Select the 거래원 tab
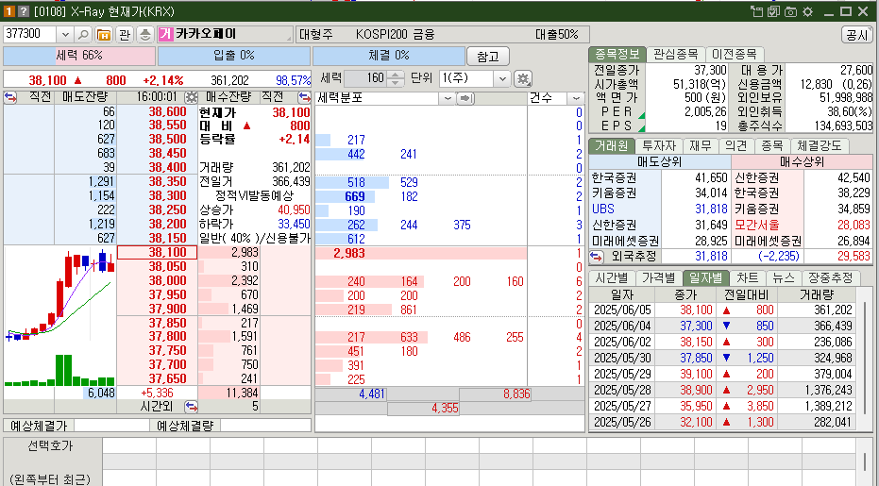The image size is (879, 486). point(612,145)
